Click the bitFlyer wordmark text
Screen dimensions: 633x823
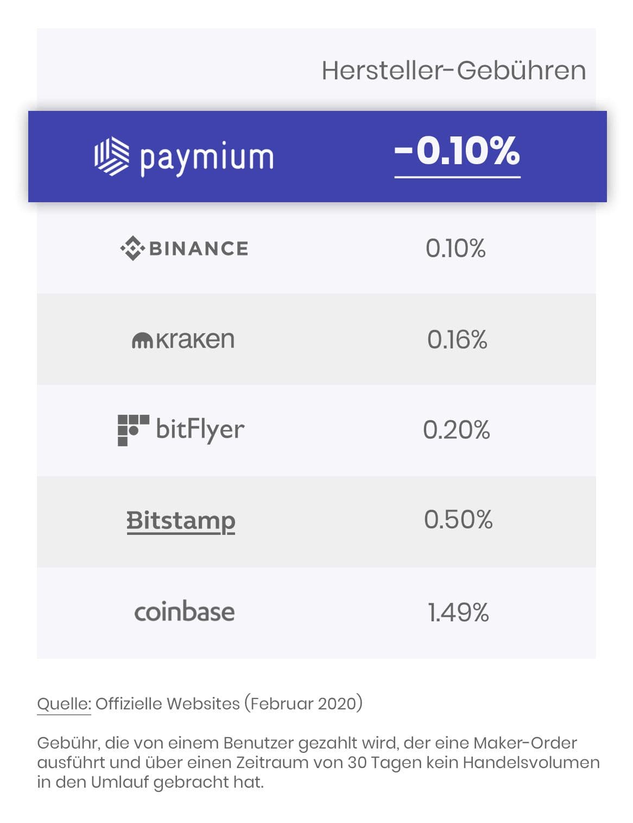[x=200, y=430]
